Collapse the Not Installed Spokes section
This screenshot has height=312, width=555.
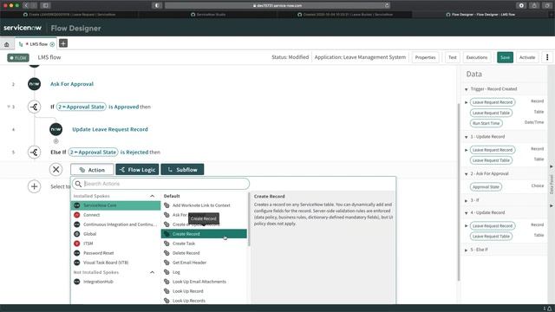pos(153,272)
